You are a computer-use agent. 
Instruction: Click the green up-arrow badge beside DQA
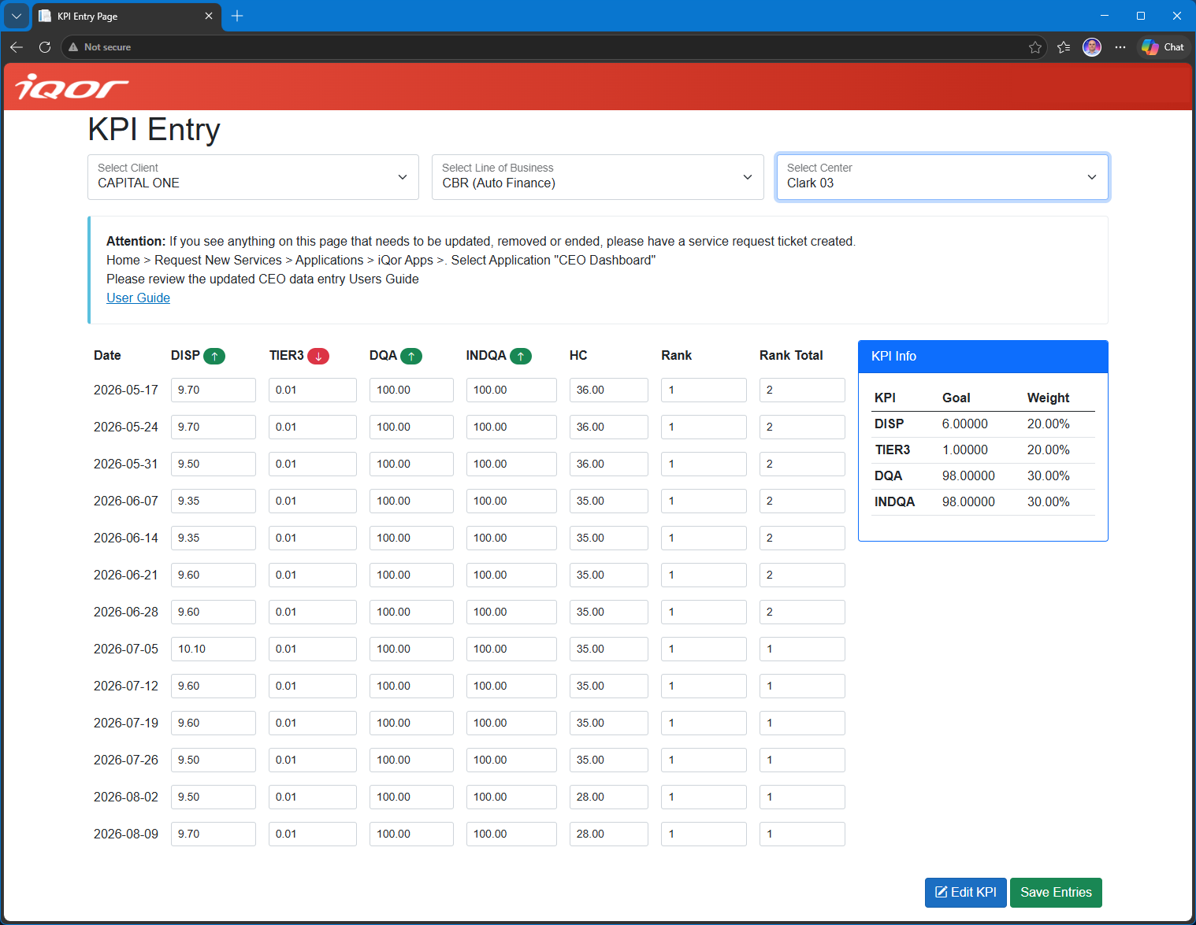(411, 356)
